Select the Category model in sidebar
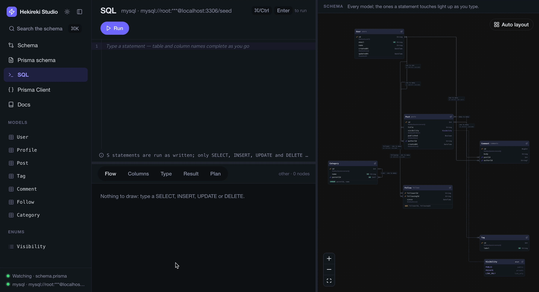The height and width of the screenshot is (292, 539). tap(45, 215)
